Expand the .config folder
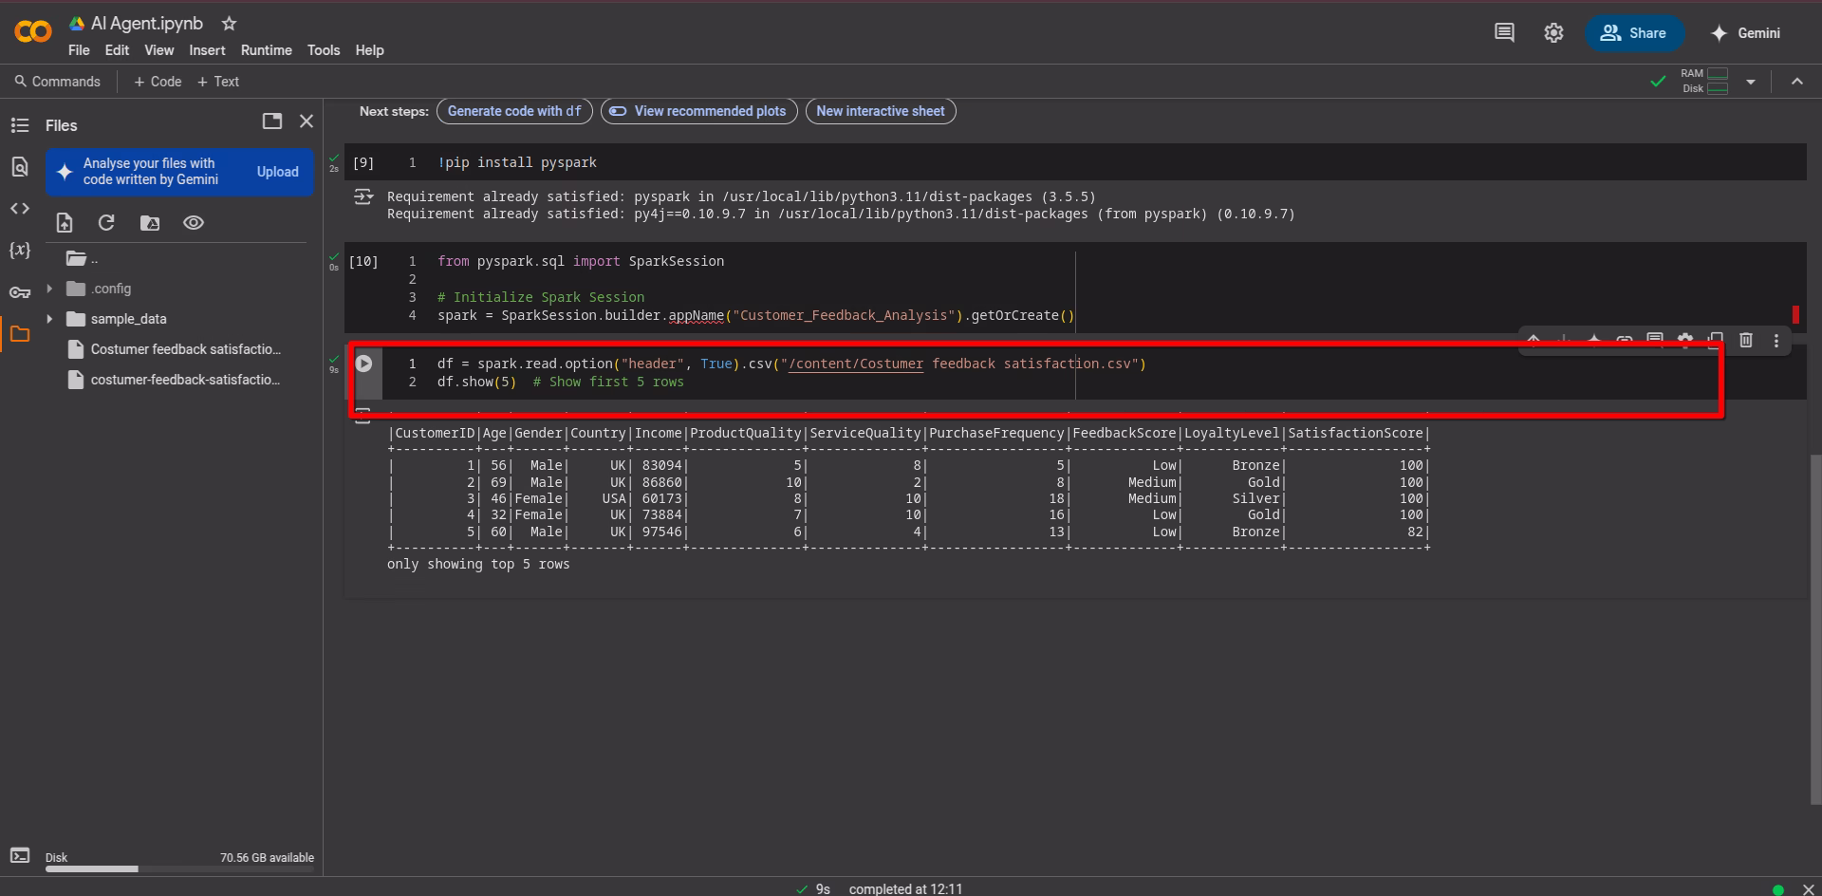 click(x=49, y=289)
